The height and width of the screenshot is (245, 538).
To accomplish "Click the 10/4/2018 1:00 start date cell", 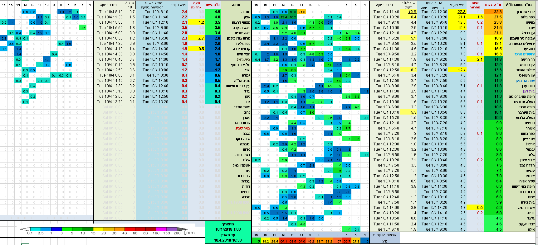I will pyautogui.click(x=228, y=229).
